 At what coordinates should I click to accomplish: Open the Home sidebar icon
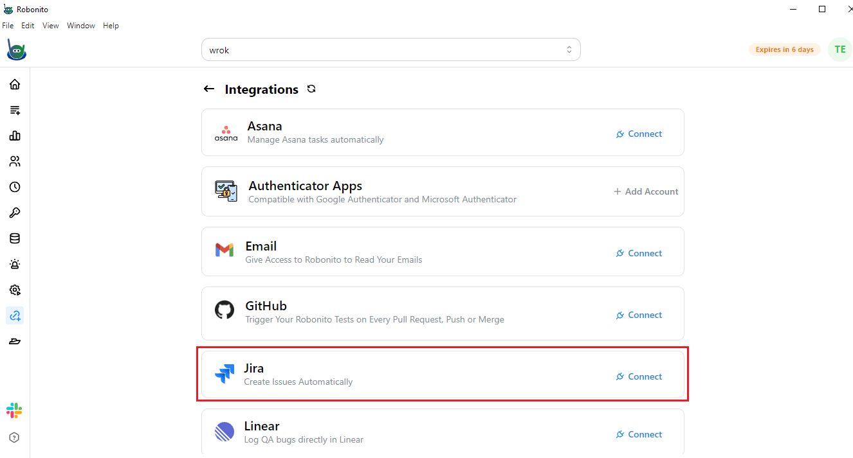click(x=14, y=84)
